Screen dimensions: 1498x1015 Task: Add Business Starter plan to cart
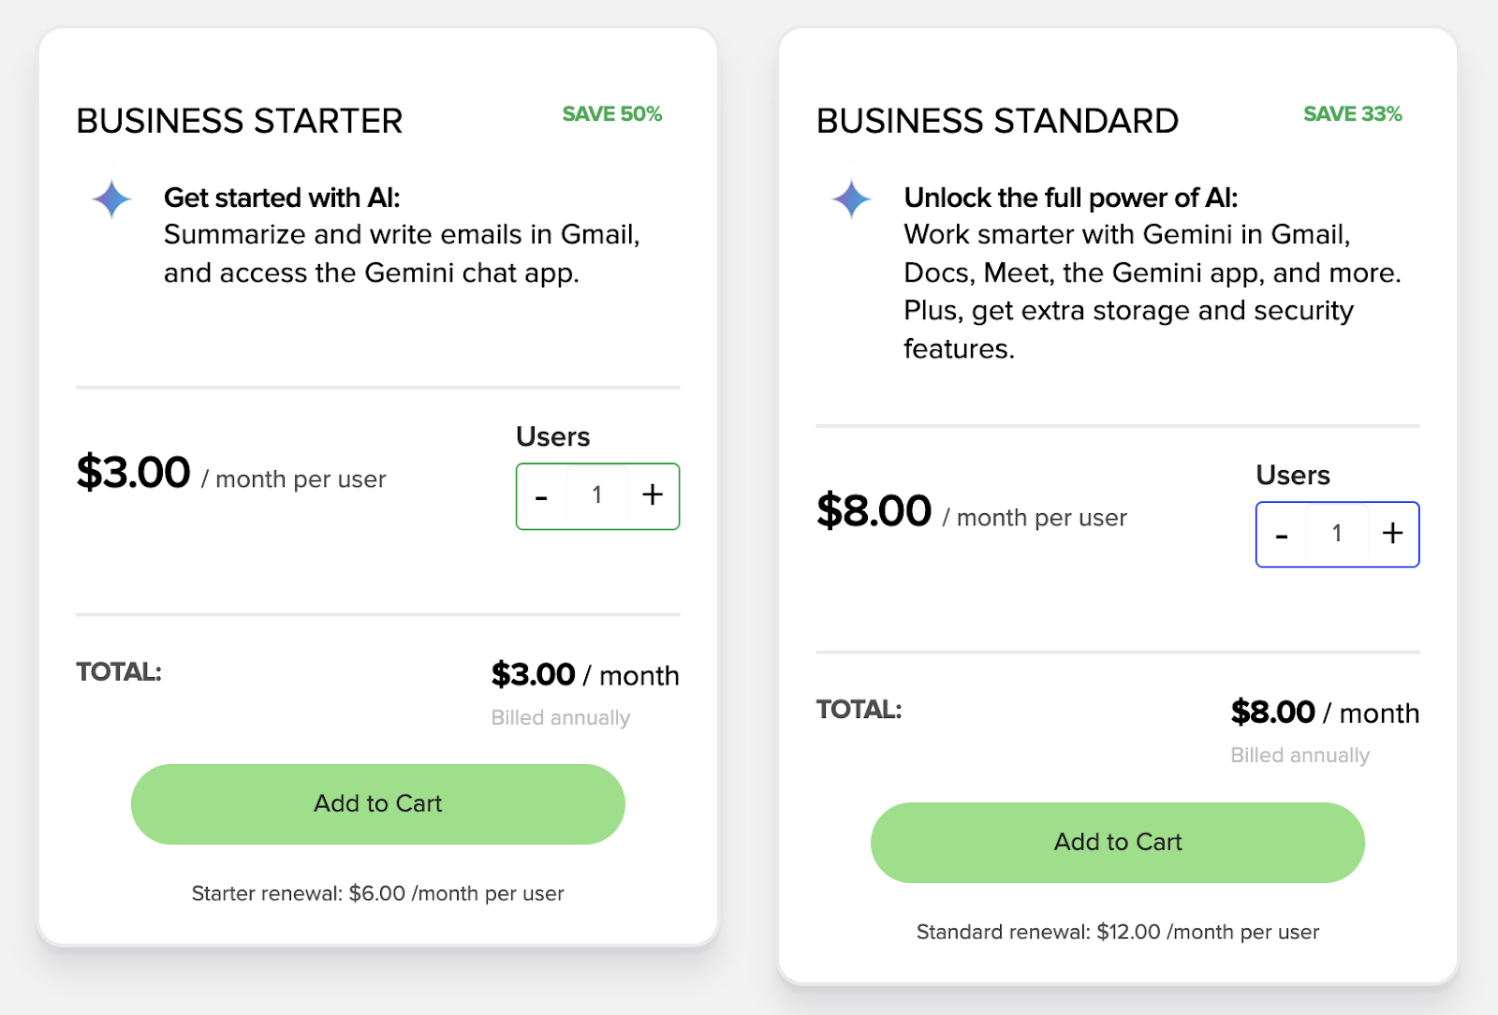(x=377, y=804)
